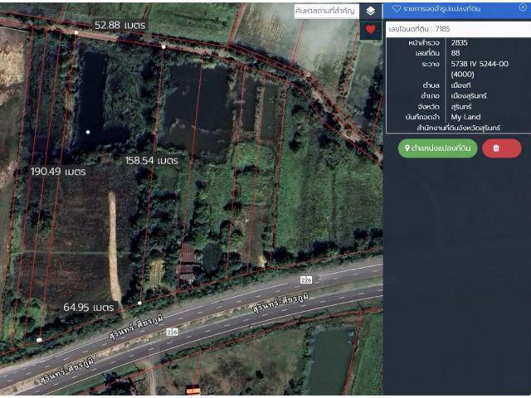Close the saved land parcels panel
The image size is (531, 398).
coord(523,7)
